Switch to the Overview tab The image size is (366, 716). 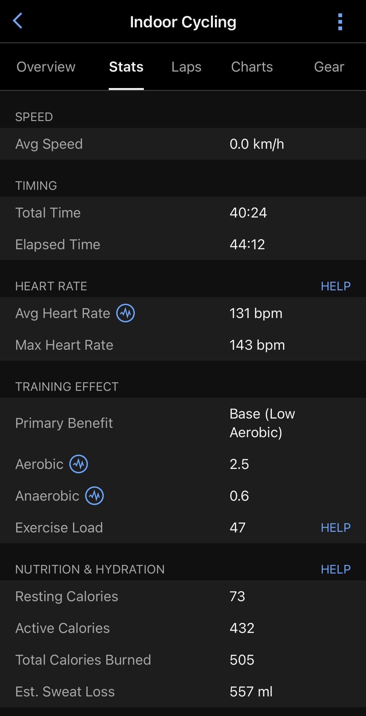[46, 67]
